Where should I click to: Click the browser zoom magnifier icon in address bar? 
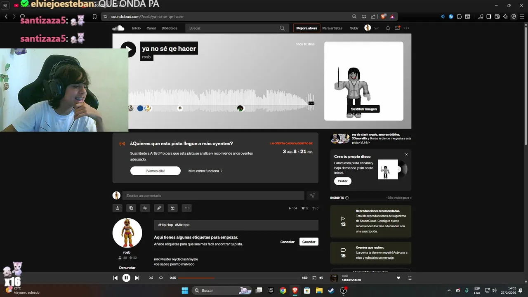coord(354,16)
